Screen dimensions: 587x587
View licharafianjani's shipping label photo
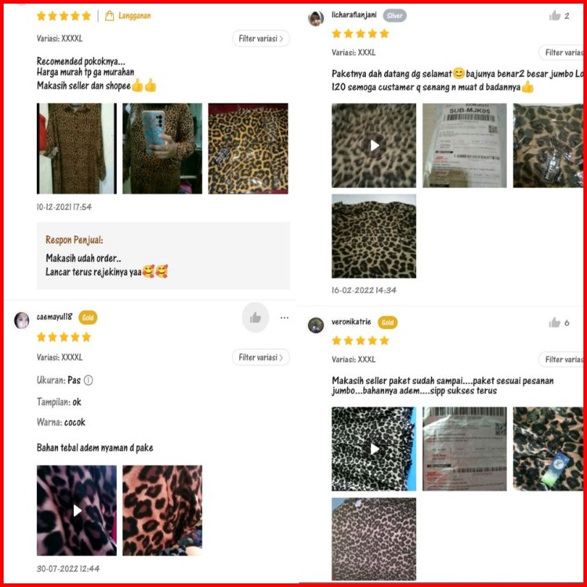pos(465,145)
